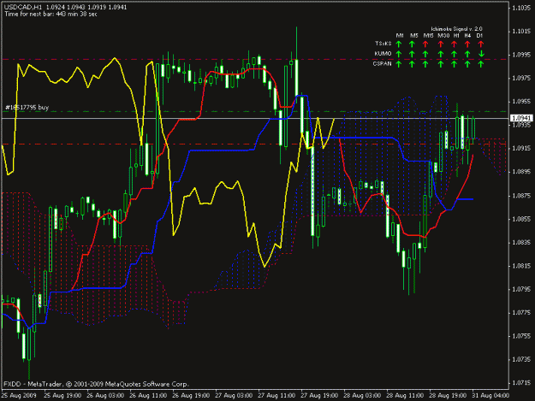Click the KUMO M5 green up arrow

tap(412, 54)
